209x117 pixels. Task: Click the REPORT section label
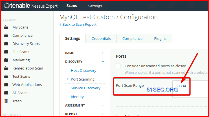(71, 114)
